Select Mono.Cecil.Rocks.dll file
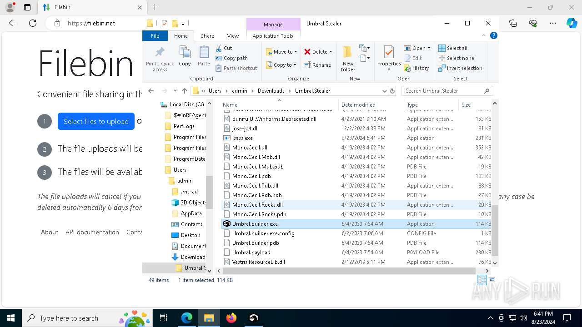 [x=257, y=205]
